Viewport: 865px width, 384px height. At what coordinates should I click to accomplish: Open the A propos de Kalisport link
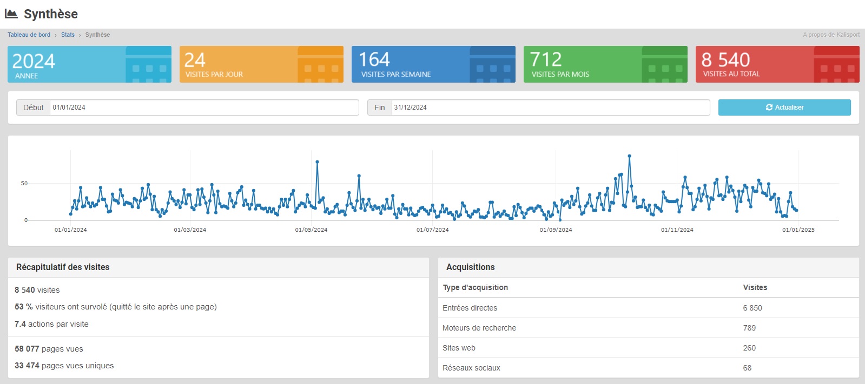click(x=831, y=35)
